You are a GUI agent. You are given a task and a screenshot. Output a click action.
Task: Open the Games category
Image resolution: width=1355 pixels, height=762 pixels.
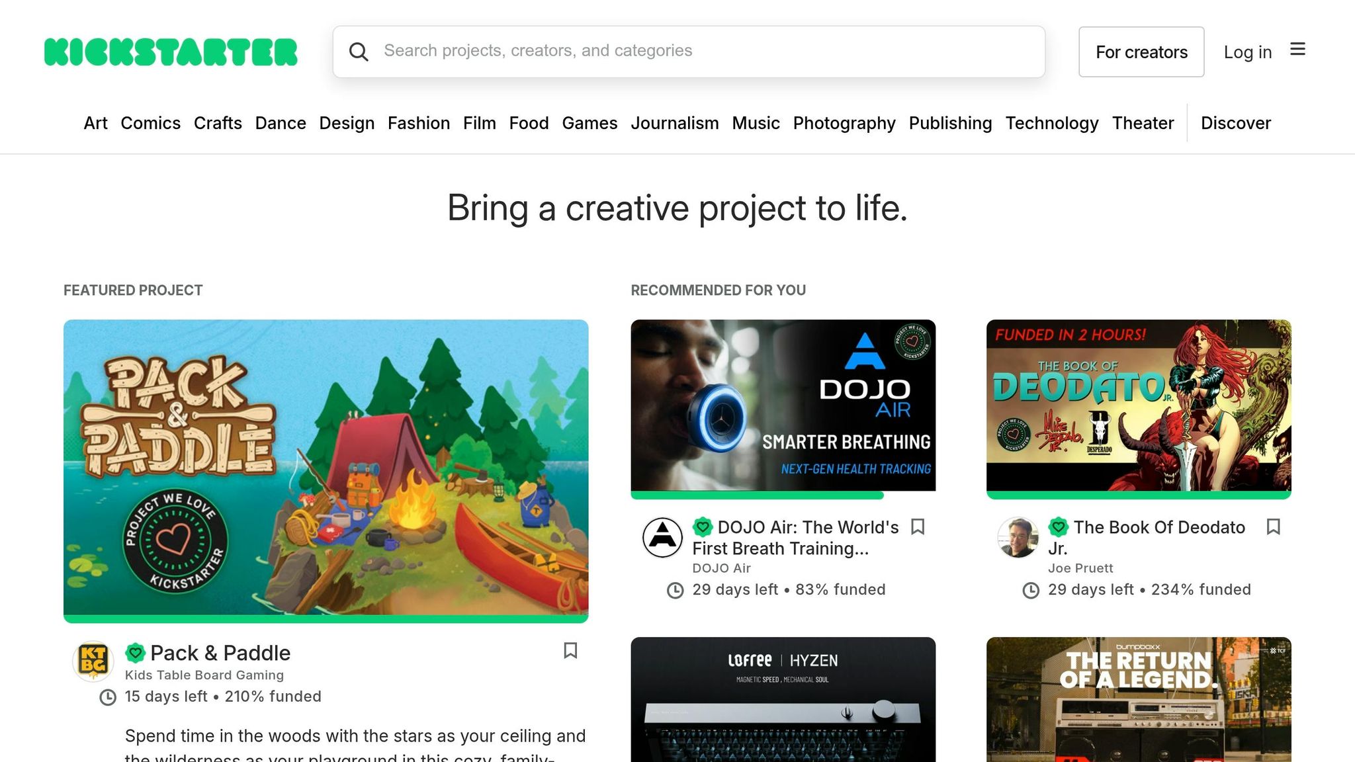pyautogui.click(x=590, y=123)
